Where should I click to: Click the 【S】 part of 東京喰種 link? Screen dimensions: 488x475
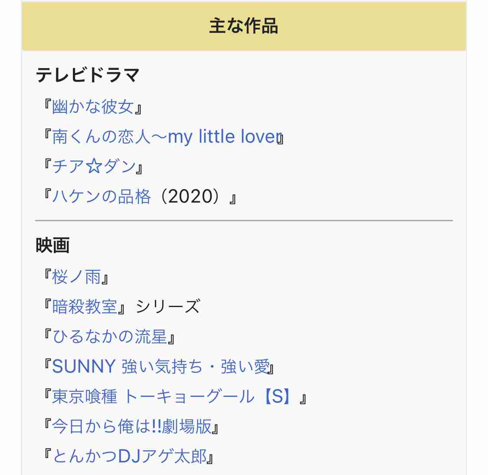[x=278, y=396]
